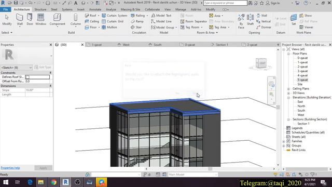Click the Set work plane tool

(x=294, y=20)
